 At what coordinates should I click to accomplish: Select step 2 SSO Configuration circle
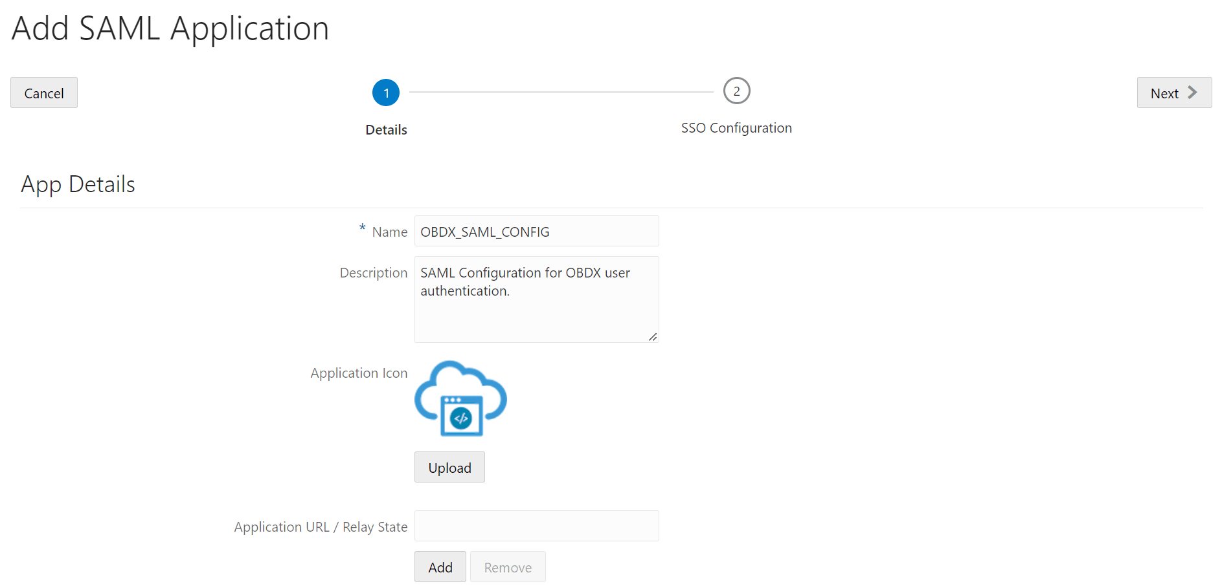coord(736,91)
